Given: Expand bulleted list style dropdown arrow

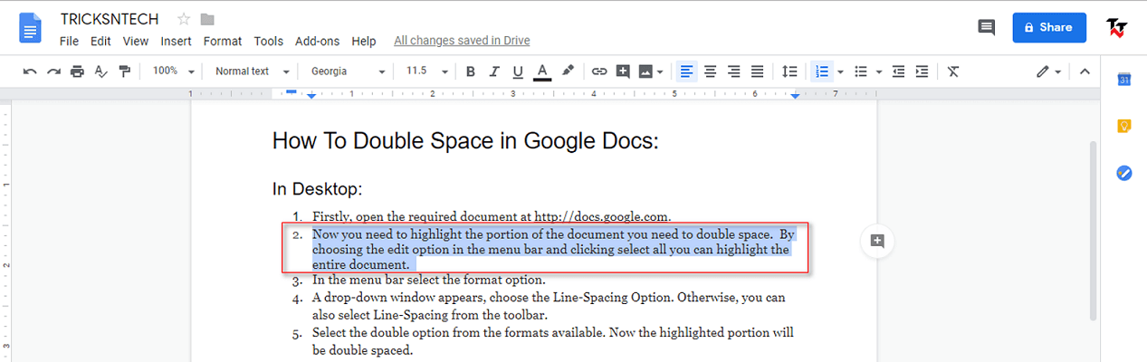Looking at the screenshot, I should pos(878,71).
